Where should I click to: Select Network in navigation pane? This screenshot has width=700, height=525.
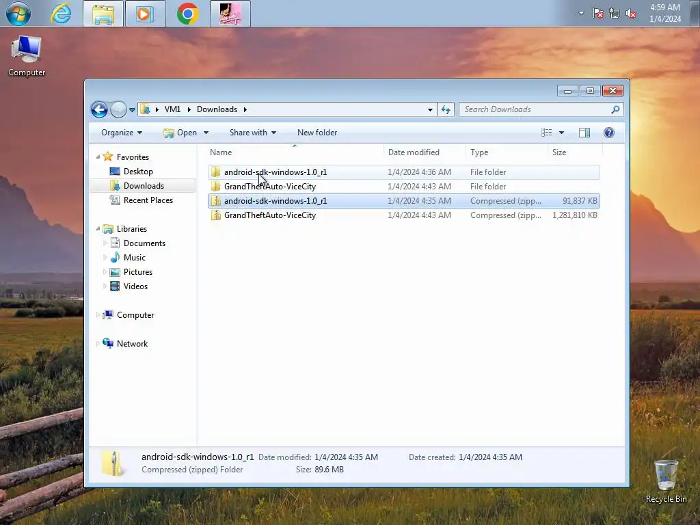(132, 344)
